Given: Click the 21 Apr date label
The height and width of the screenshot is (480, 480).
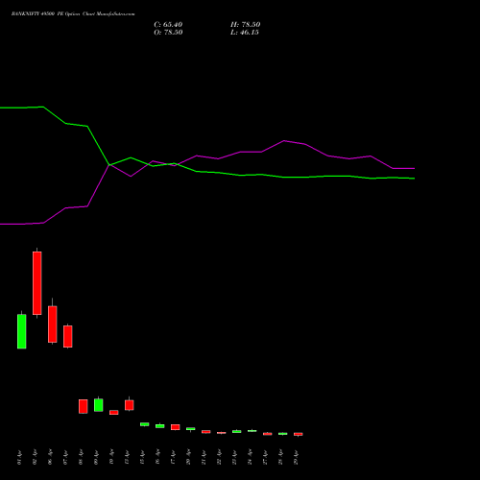Looking at the screenshot, I should (204, 457).
